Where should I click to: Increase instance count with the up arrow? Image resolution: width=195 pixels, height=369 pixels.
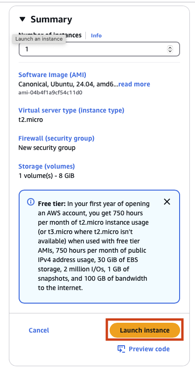click(x=170, y=48)
